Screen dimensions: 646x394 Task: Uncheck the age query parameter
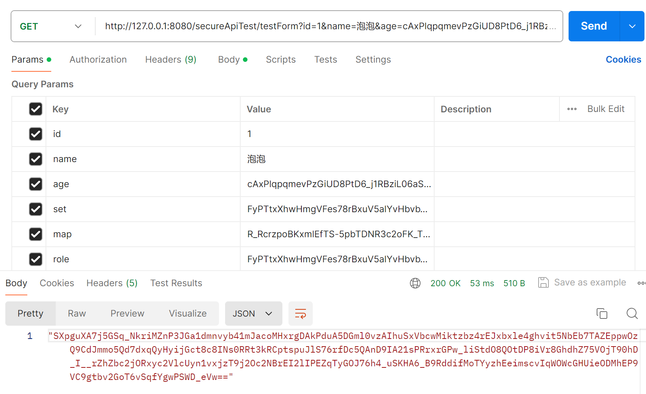click(35, 184)
